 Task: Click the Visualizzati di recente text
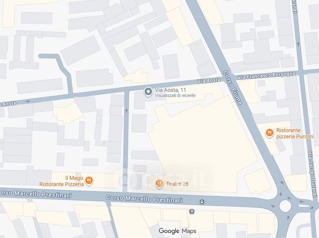(x=175, y=95)
